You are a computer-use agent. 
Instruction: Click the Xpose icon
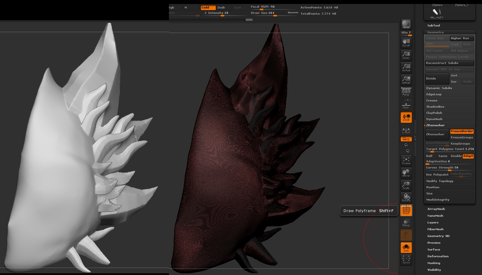pyautogui.click(x=406, y=260)
